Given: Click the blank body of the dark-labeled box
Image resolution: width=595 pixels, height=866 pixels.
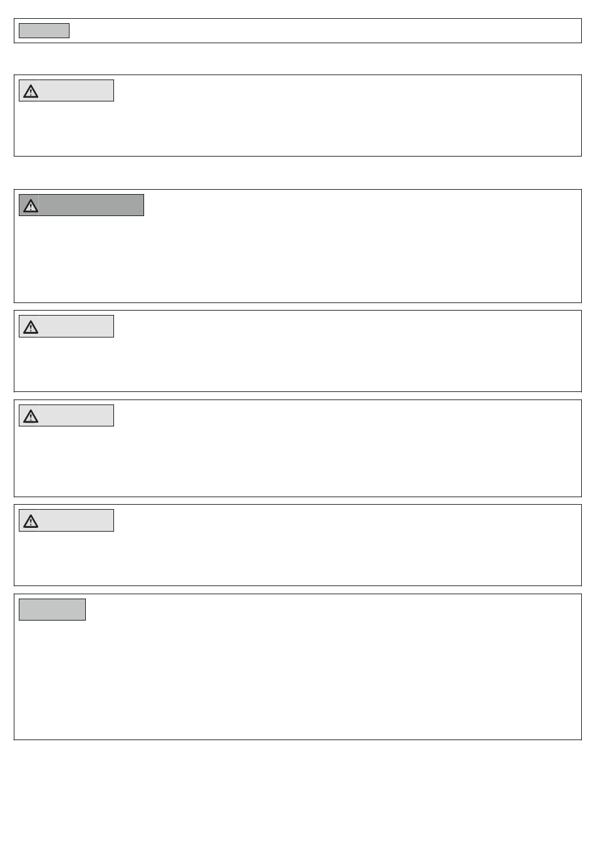Looking at the screenshot, I should (297, 259).
